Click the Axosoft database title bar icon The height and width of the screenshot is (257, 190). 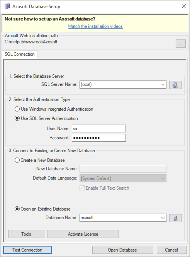pos(7,7)
